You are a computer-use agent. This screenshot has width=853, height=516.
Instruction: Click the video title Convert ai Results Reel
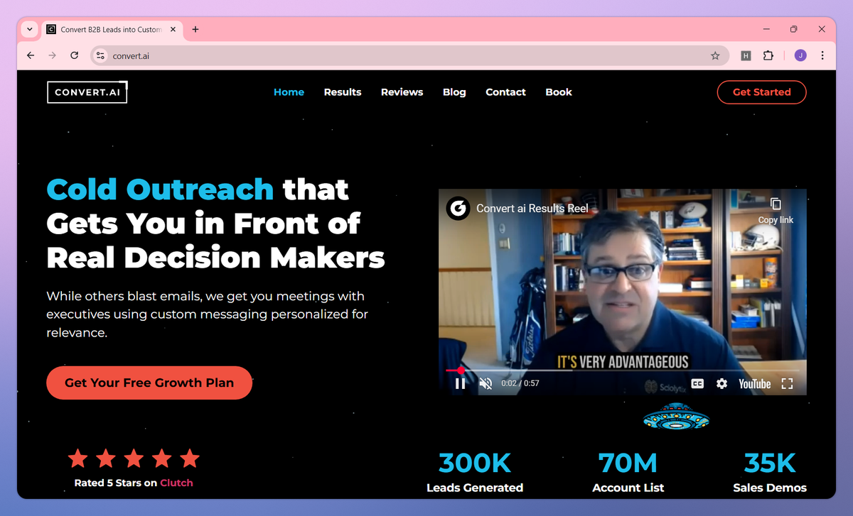pyautogui.click(x=532, y=209)
